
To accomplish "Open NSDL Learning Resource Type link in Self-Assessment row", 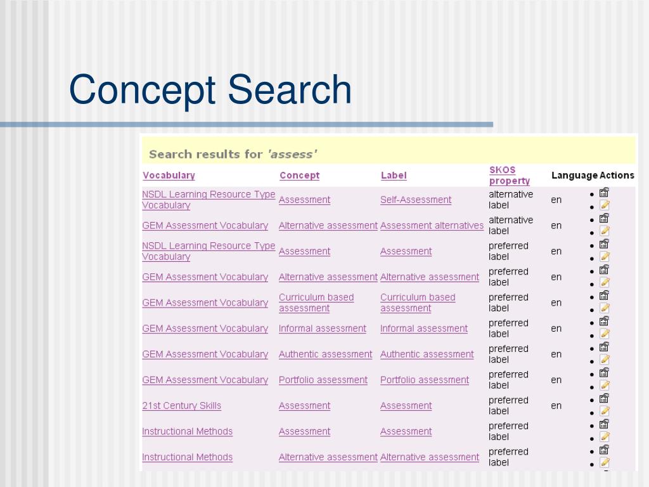I will pos(209,200).
